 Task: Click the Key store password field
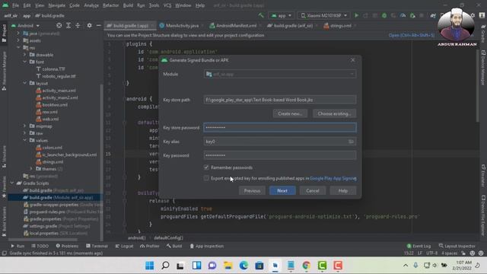coord(280,127)
